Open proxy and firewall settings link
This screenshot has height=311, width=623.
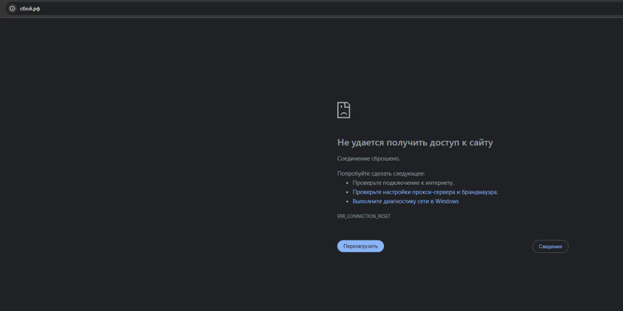[x=425, y=192]
